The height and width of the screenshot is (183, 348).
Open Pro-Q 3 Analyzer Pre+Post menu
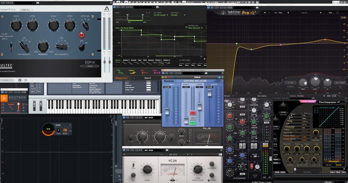click(x=300, y=96)
